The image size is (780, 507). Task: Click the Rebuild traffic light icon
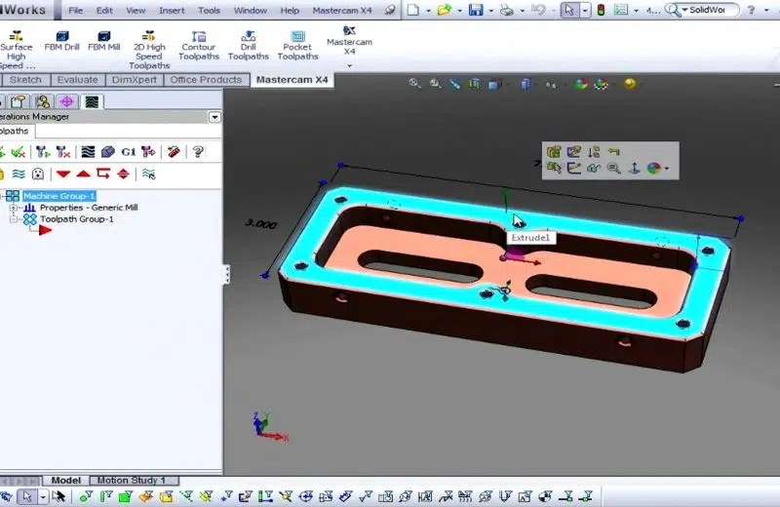click(601, 10)
